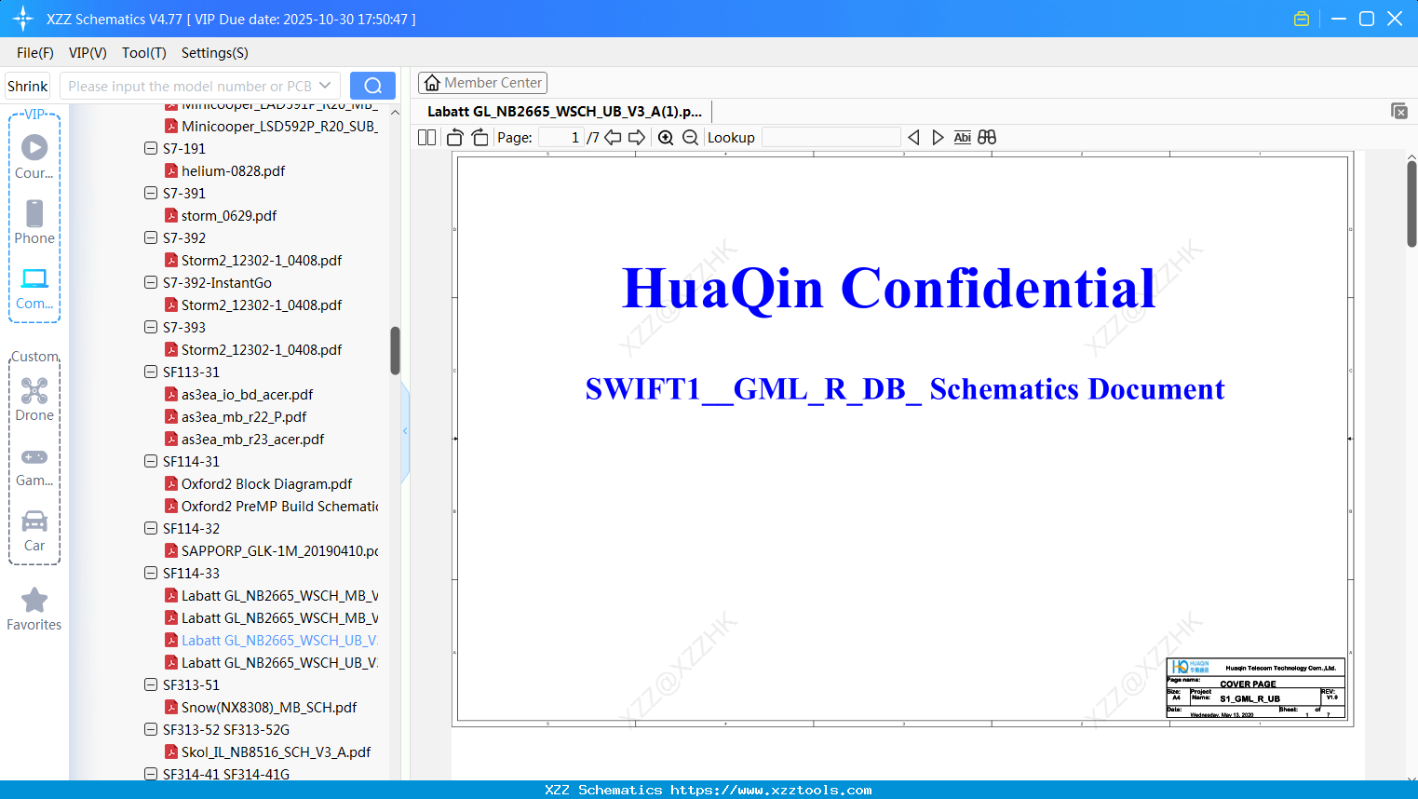Open the VIP(V) menu
Screen dimensions: 1418x799
(x=88, y=53)
